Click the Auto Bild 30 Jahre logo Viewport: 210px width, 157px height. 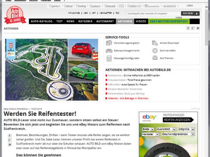(15, 15)
